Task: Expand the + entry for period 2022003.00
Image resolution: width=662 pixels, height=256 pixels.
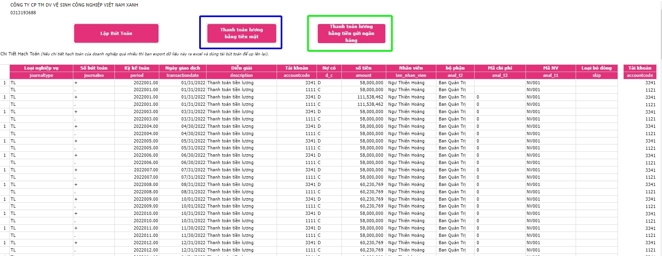Action: pyautogui.click(x=76, y=112)
